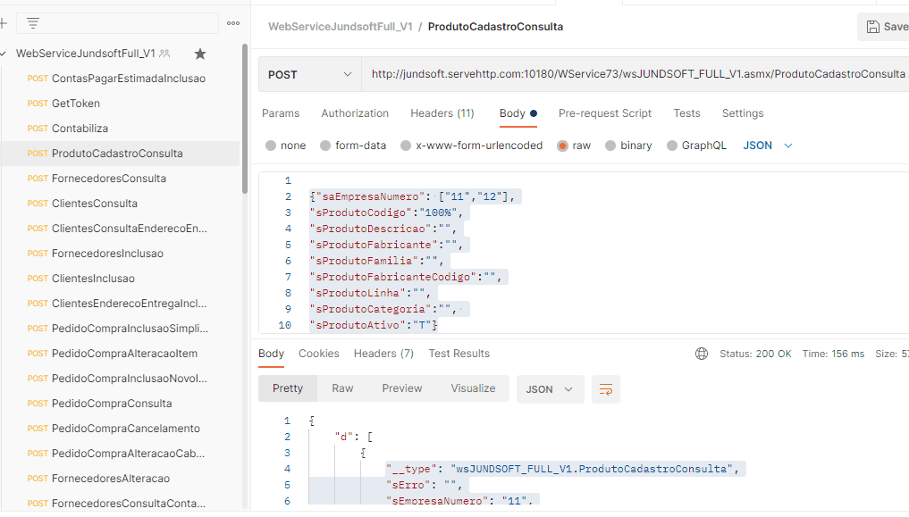Viewport: 909px width, 517px height.
Task: Click the shared users icon beside collection name
Action: 164,54
